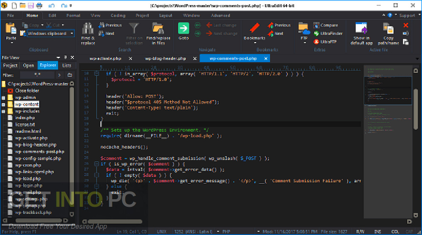This screenshot has height=235, width=422.
Task: Toggle INS insert mode in status bar
Action: point(378,232)
